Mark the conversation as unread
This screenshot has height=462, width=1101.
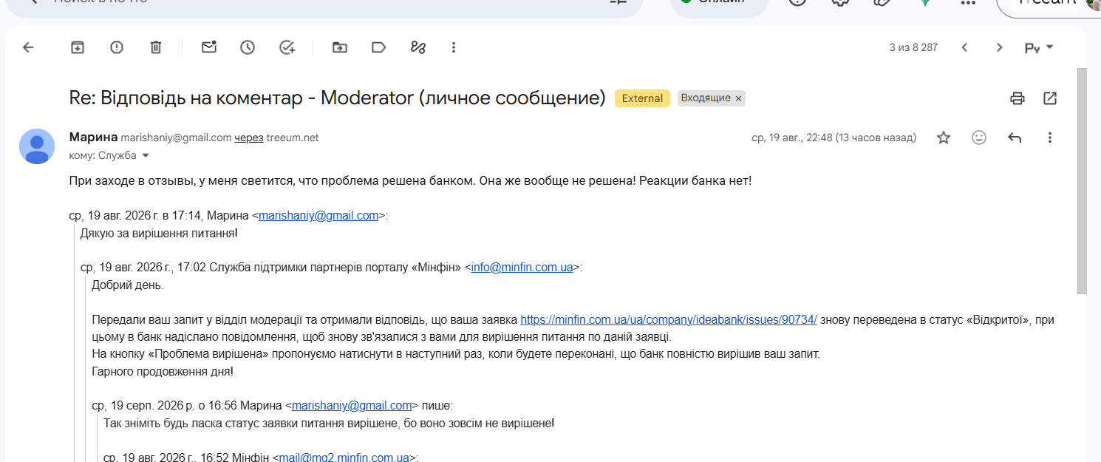click(209, 47)
